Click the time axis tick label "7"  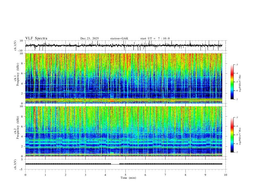click(165, 175)
